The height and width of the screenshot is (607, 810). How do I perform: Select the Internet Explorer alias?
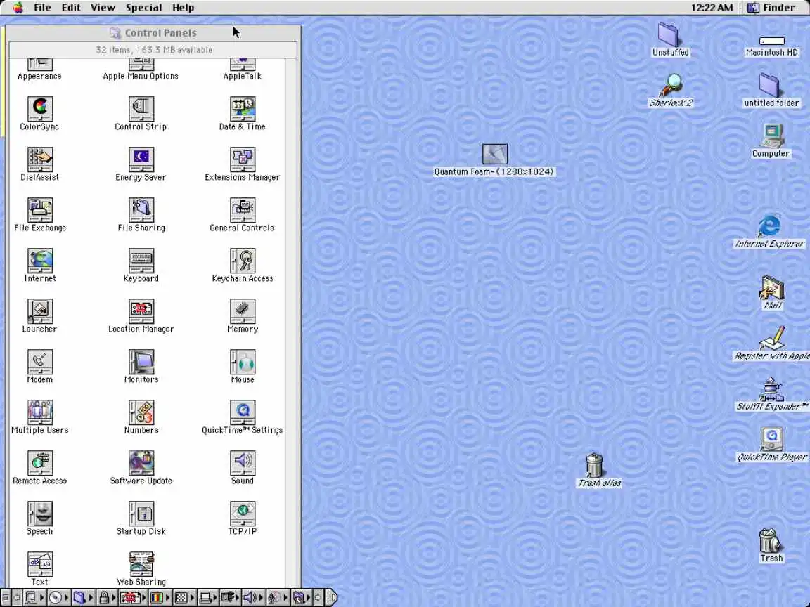point(770,226)
